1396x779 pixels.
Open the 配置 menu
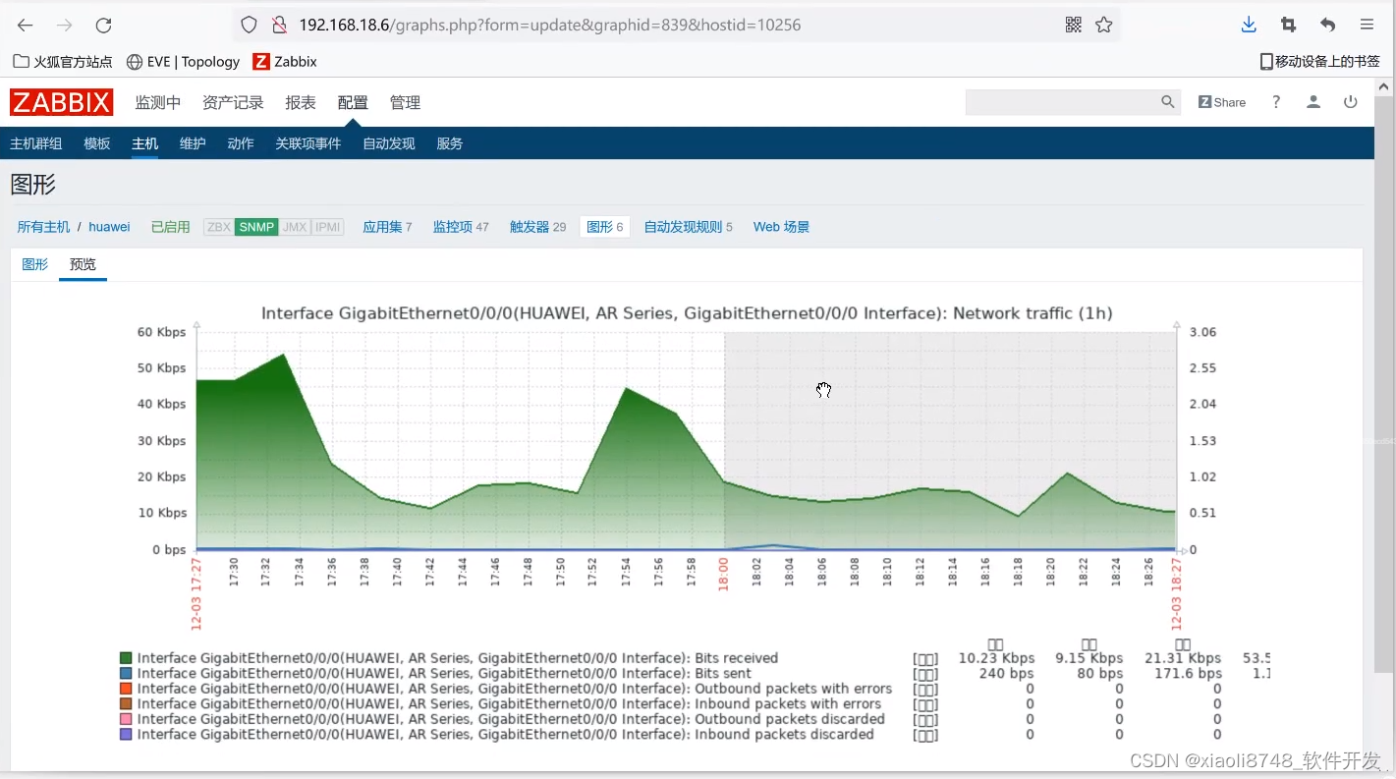tap(353, 102)
